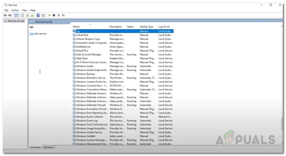286x156 pixels.
Task: Switch to the Extended tab
Action: [x=35, y=147]
